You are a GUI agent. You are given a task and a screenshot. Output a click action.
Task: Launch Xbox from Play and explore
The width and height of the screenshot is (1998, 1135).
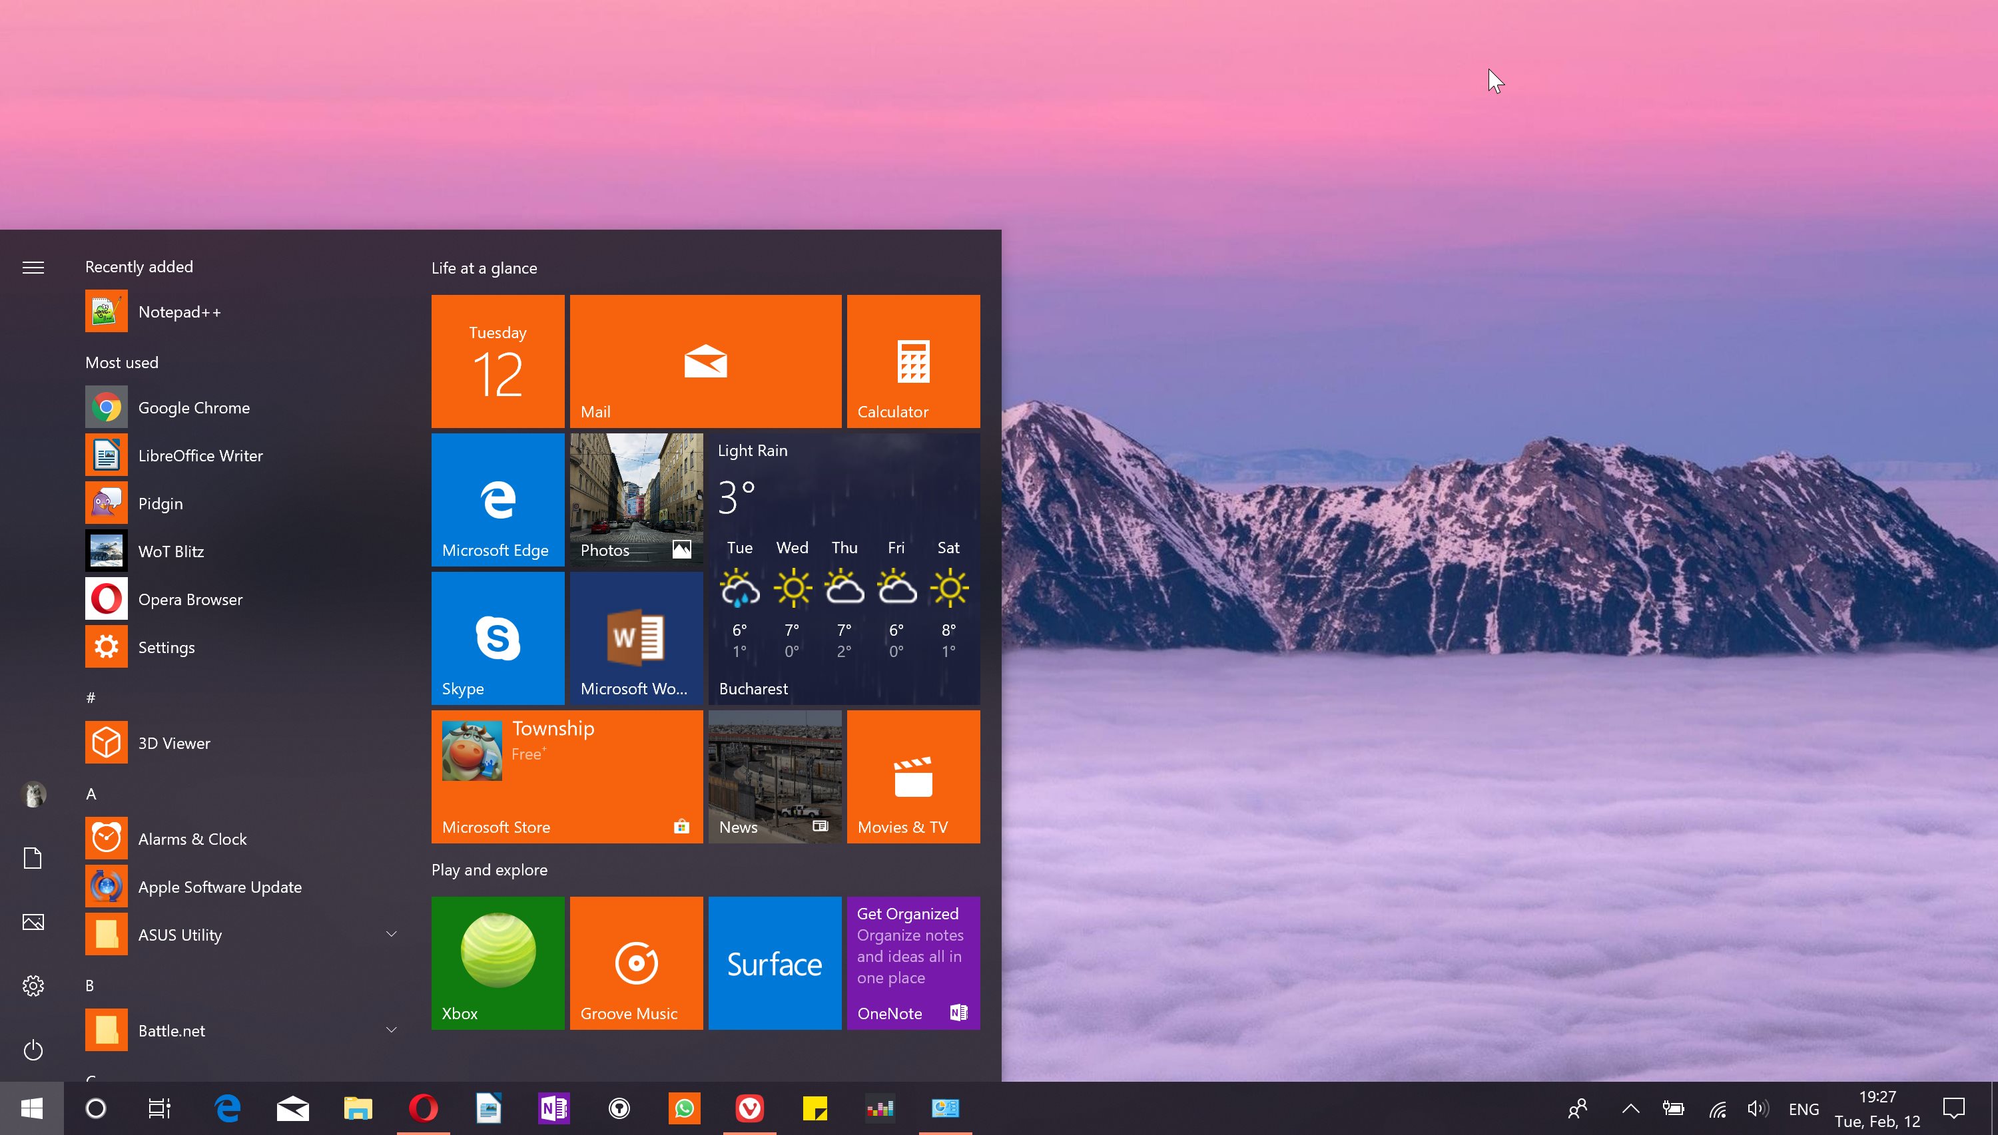click(498, 963)
